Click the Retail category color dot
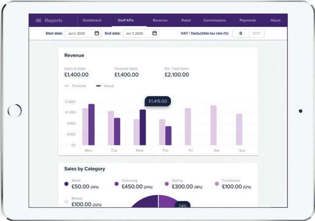 coord(66,184)
